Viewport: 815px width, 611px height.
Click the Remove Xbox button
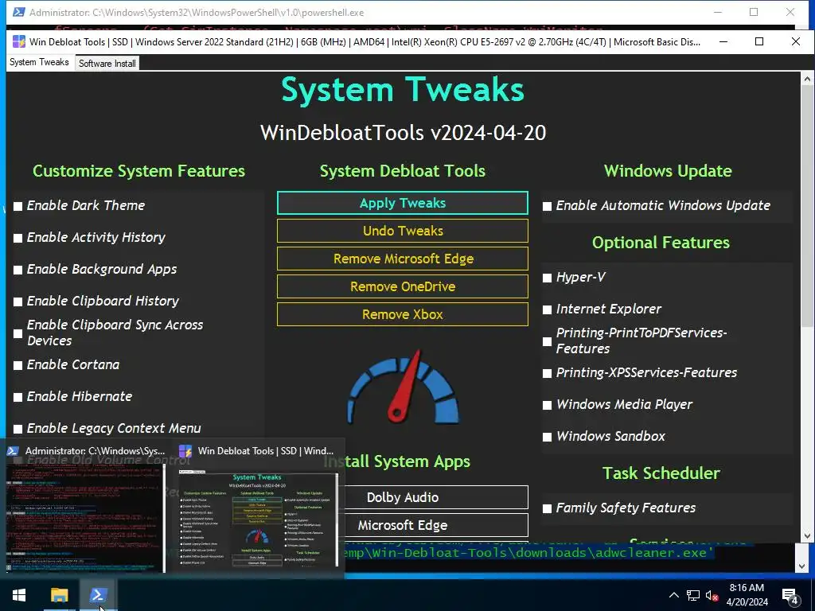coord(402,314)
